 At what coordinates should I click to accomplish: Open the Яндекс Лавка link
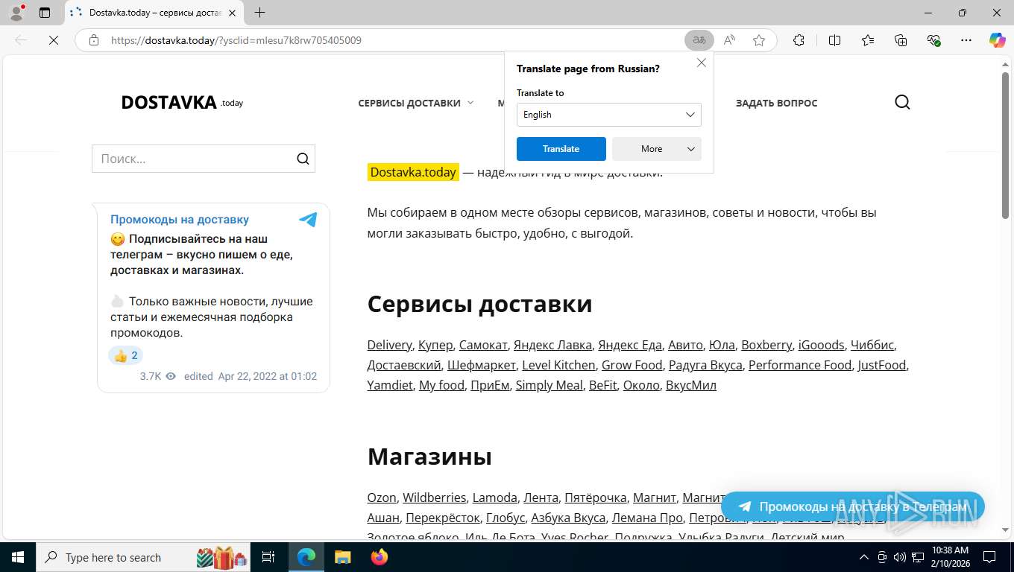tap(552, 345)
